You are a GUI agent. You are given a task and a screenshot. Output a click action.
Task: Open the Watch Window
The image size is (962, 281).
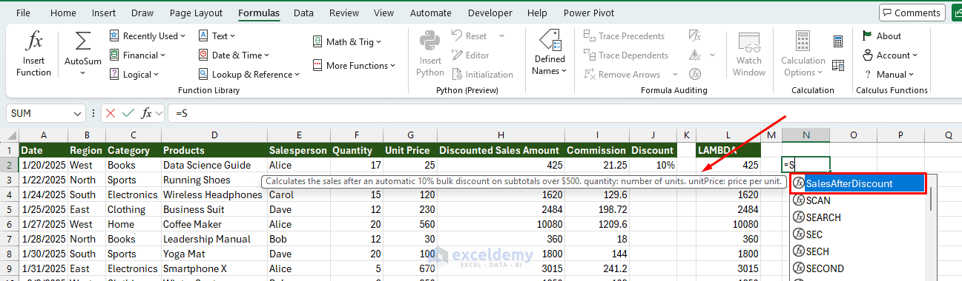click(x=749, y=54)
